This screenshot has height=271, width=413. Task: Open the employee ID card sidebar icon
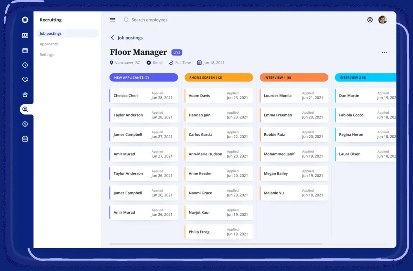coord(25,36)
